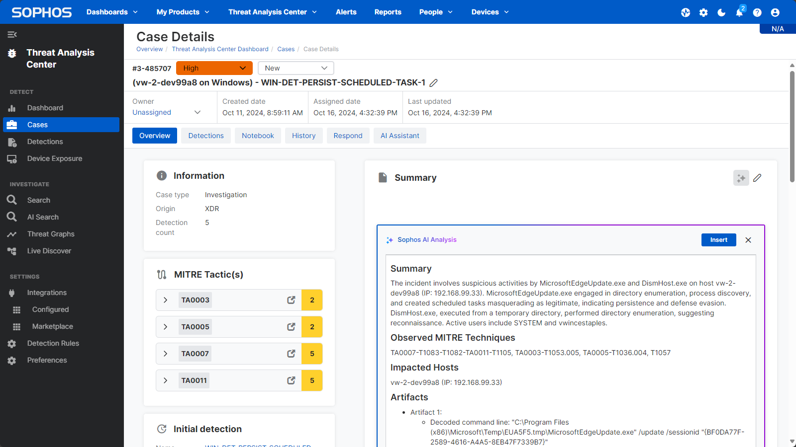Click the Integrations plug icon
Viewport: 796px width, 447px height.
(12, 293)
